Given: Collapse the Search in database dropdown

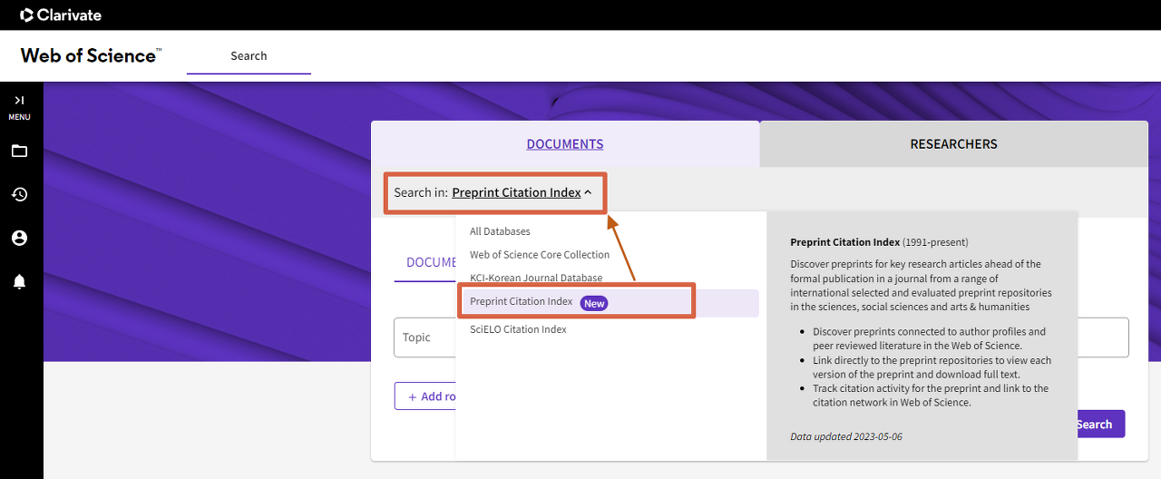Looking at the screenshot, I should (x=522, y=192).
